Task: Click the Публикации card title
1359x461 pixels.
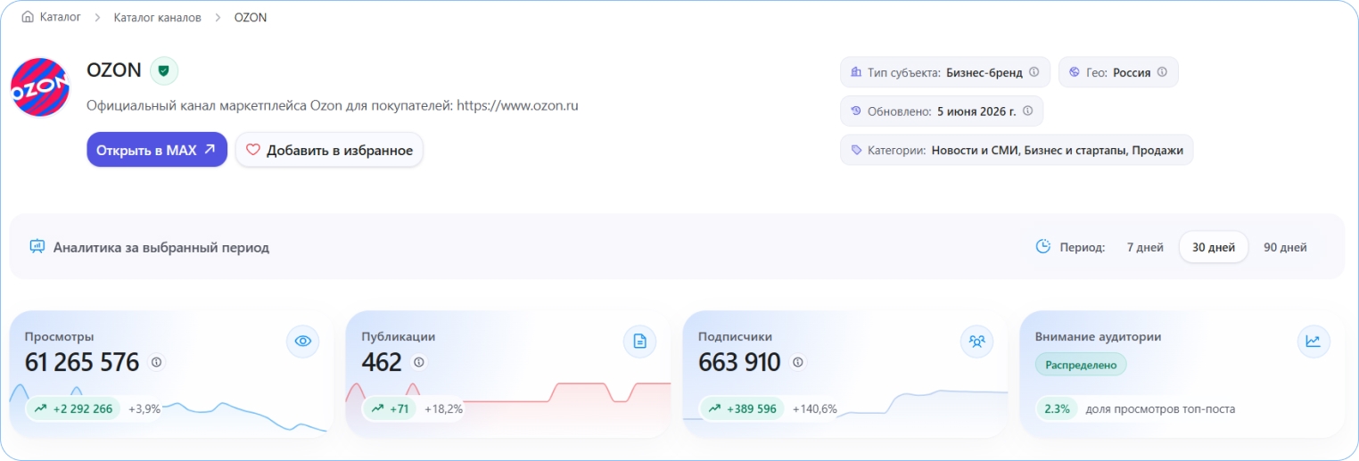Action: pyautogui.click(x=398, y=337)
